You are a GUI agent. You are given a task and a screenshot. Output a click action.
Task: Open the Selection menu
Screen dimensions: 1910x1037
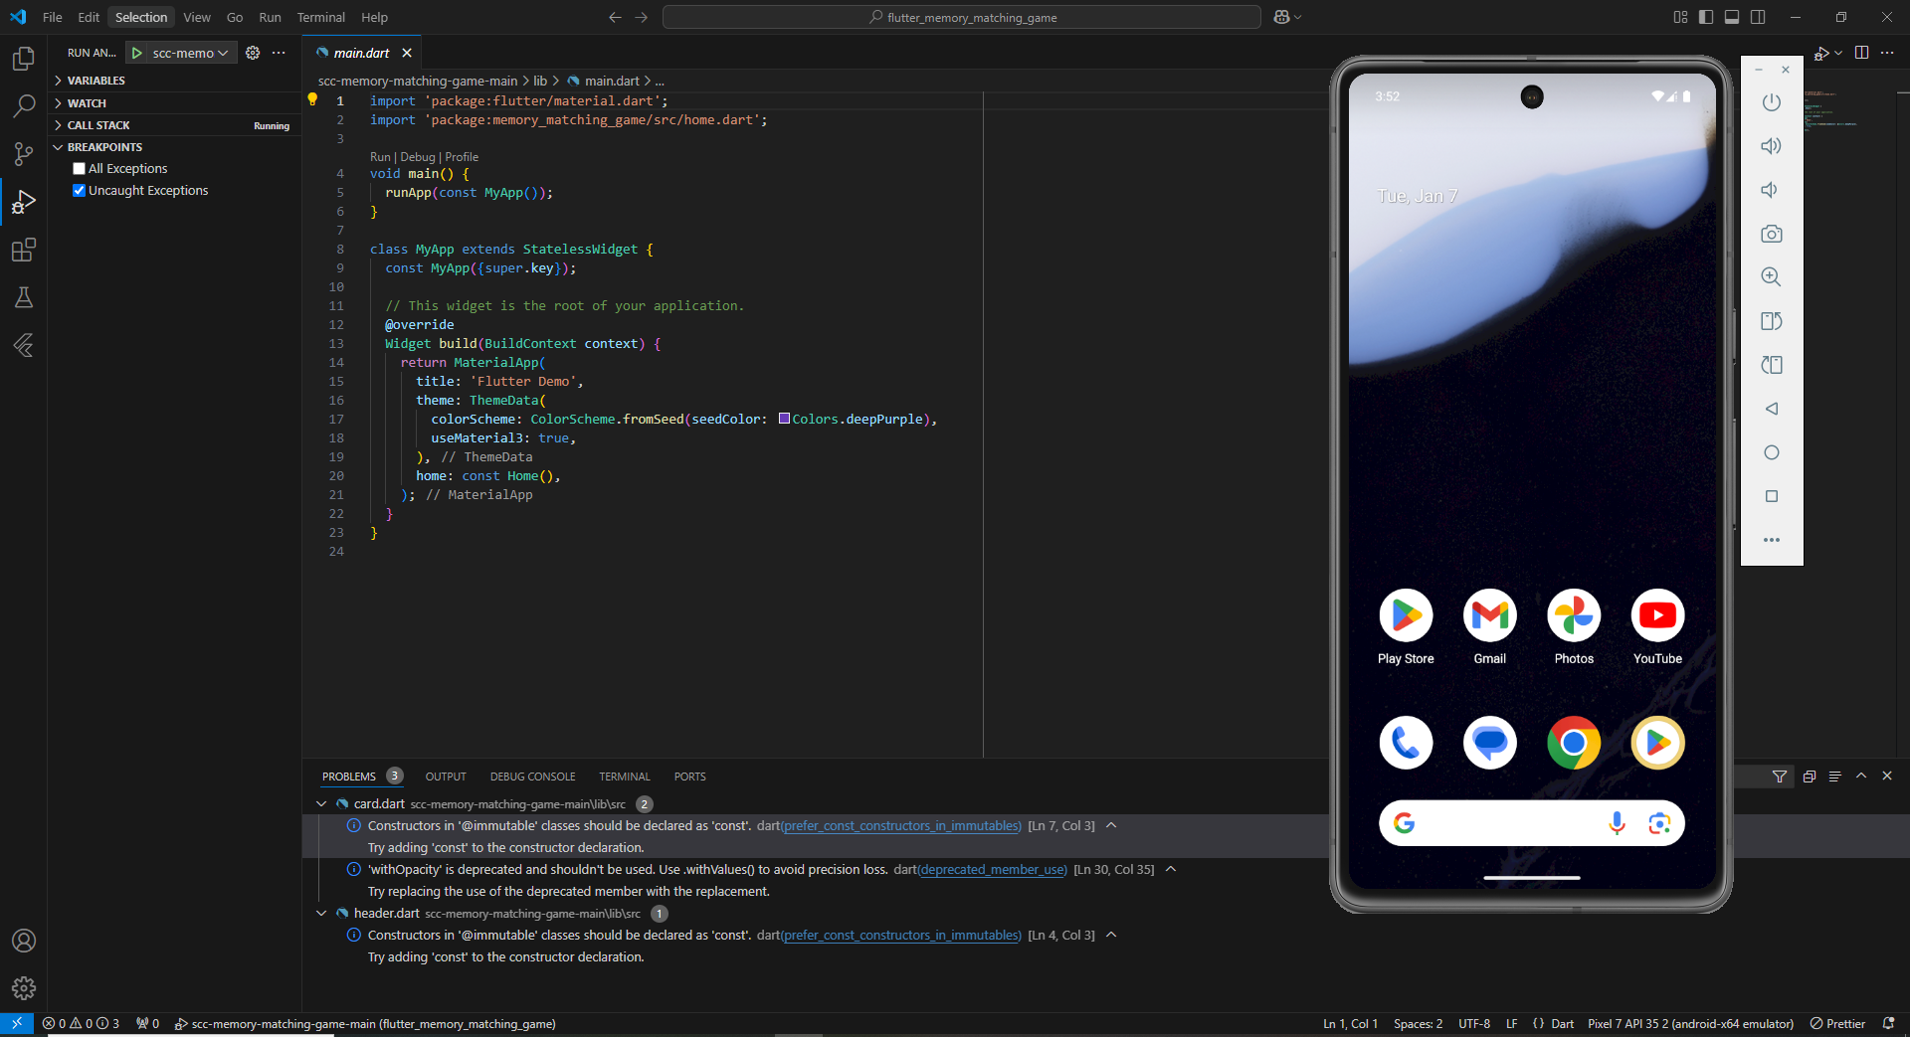tap(141, 17)
